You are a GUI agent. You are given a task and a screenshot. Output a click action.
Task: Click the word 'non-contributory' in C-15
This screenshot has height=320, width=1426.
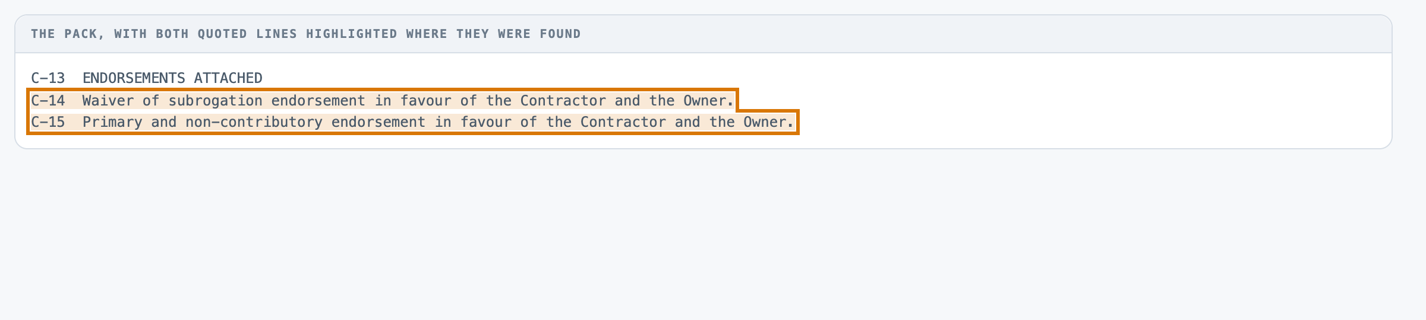pos(254,122)
